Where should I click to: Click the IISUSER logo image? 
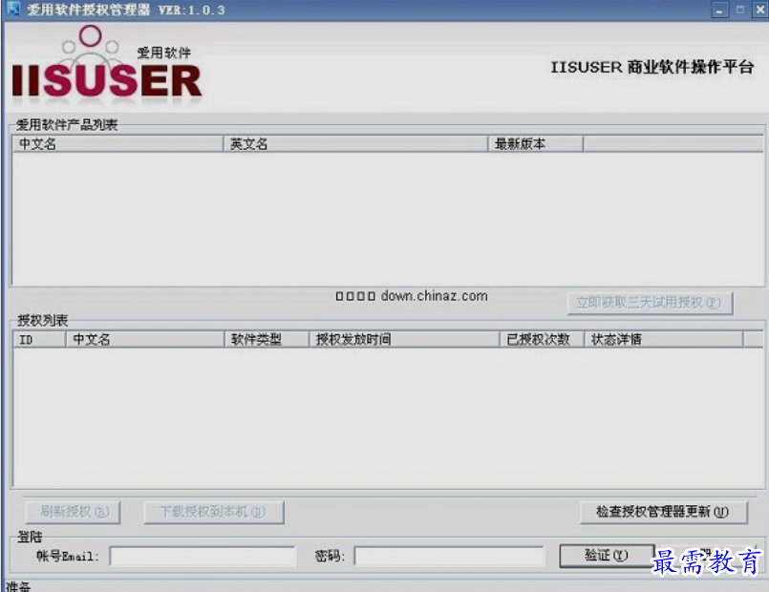(106, 65)
